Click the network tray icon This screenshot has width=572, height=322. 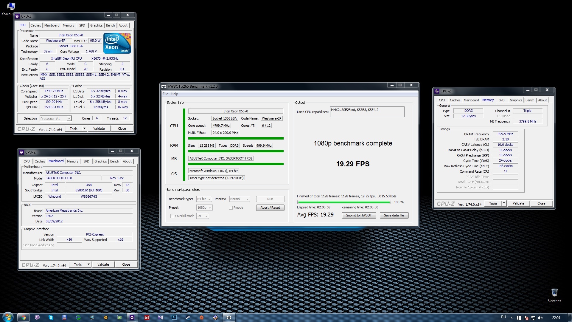point(533,318)
